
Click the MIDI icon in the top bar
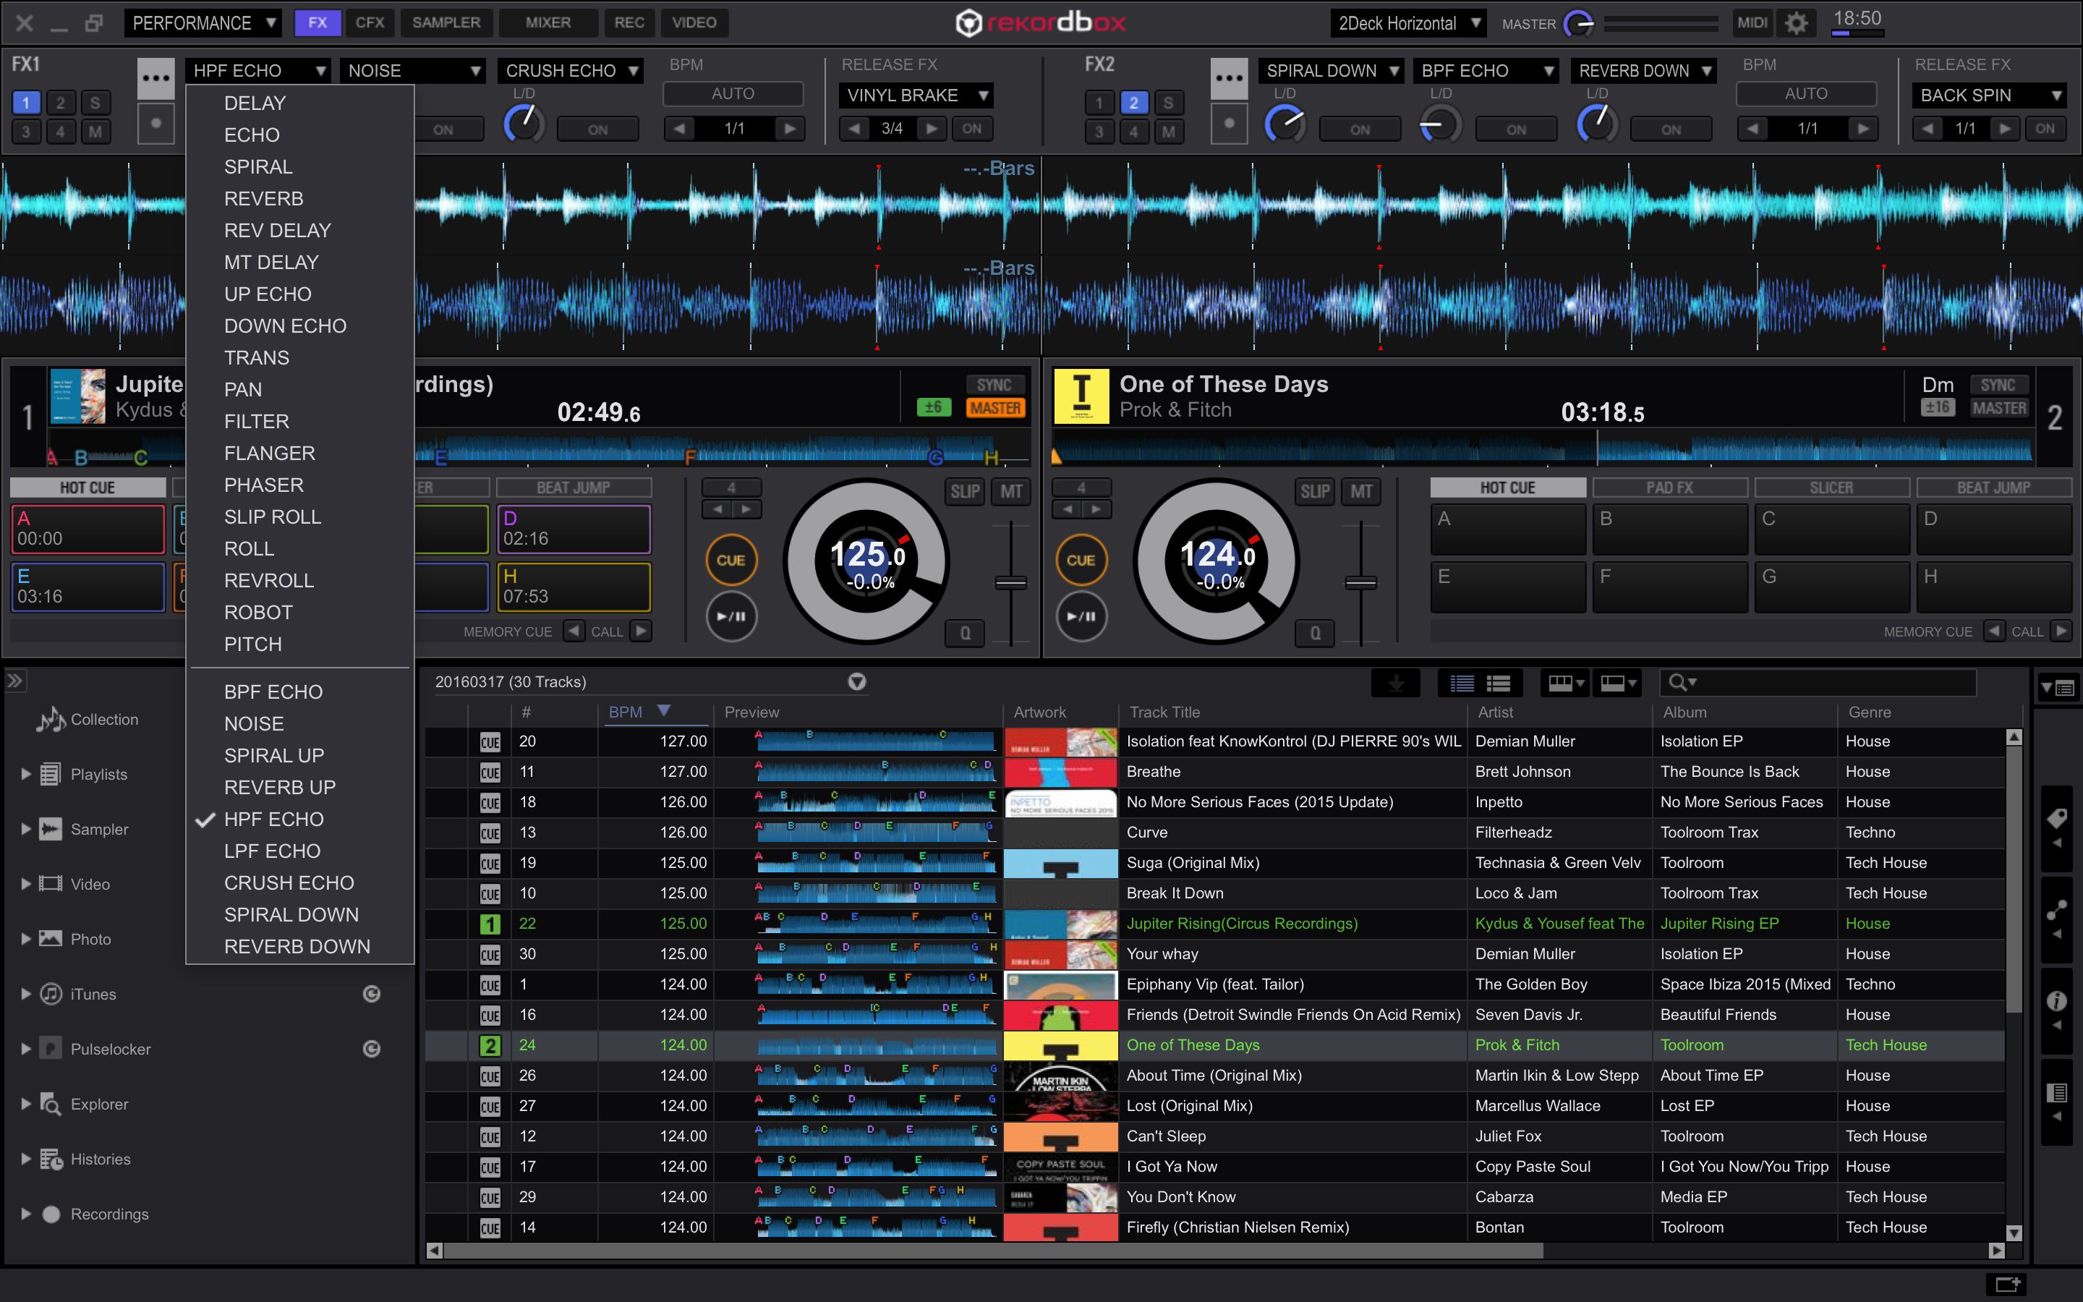(x=1752, y=22)
